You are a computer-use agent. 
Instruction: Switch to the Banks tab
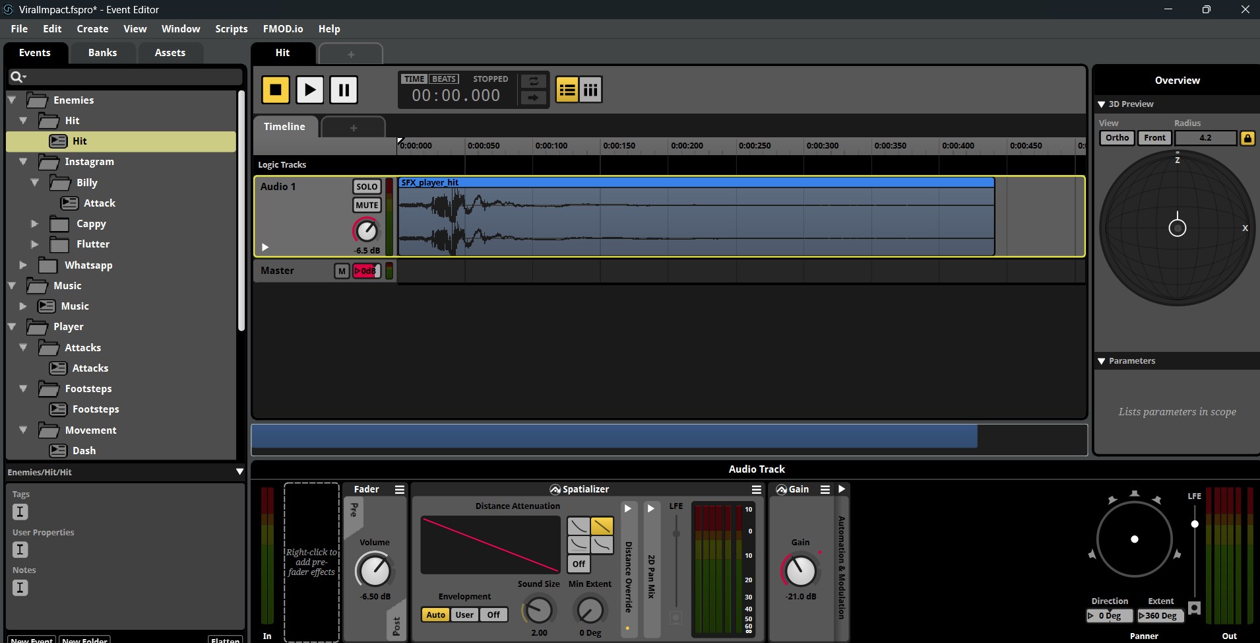tap(103, 53)
